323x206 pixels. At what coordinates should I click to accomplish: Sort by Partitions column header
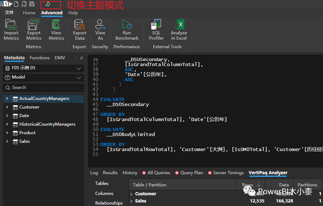pyautogui.click(x=307, y=185)
